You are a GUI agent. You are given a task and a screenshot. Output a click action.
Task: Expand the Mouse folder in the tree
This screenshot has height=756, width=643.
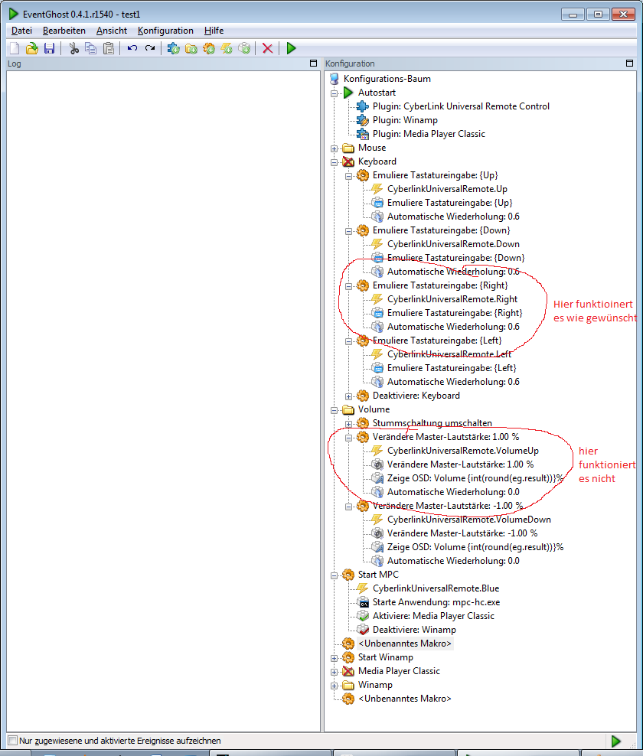[335, 148]
